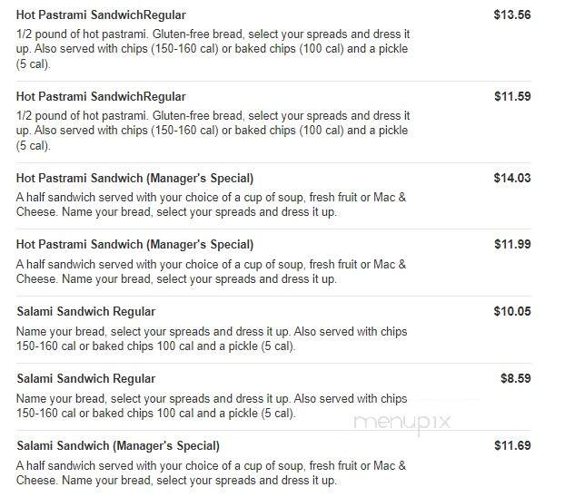
Task: Open Salami Sandwich (Manager's Special) item
Action: point(118,445)
